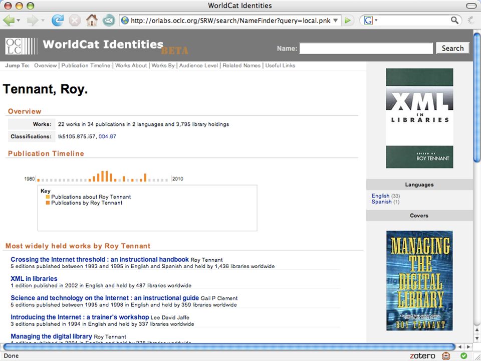
Task: Go to the Home page icon
Action: pyautogui.click(x=91, y=21)
